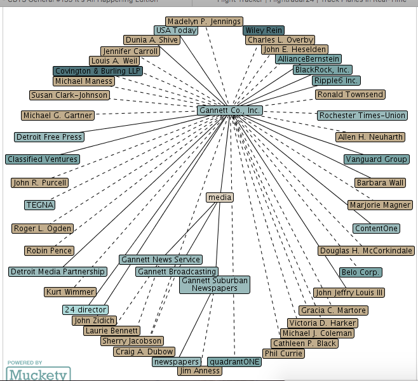Click the quadrantONE node
The image size is (418, 381).
[x=234, y=362]
